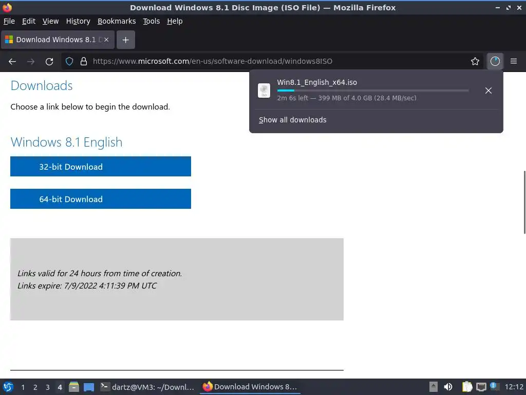The width and height of the screenshot is (526, 395).
Task: Open the Help menu
Action: [x=175, y=21]
